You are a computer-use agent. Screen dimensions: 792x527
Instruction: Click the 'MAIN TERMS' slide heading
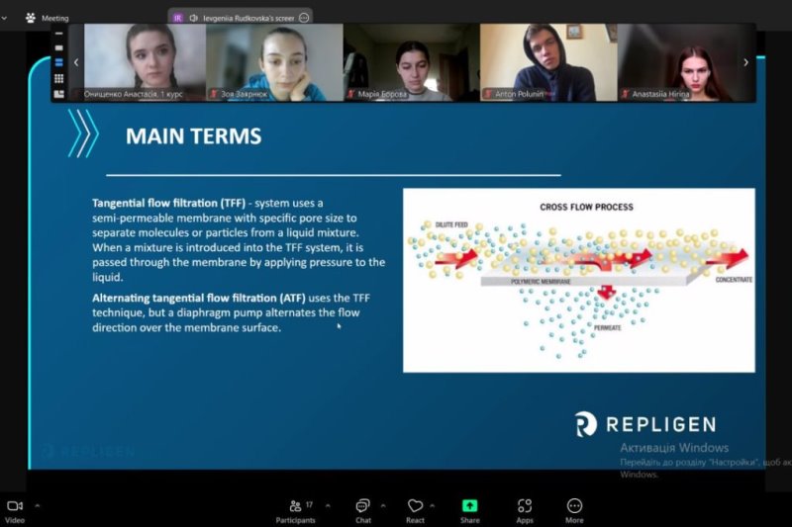click(x=193, y=136)
